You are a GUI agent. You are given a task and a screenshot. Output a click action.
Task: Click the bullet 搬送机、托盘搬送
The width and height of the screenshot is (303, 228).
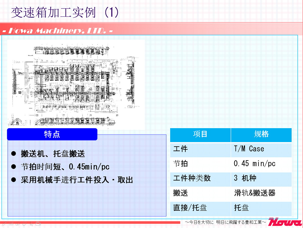53,154
